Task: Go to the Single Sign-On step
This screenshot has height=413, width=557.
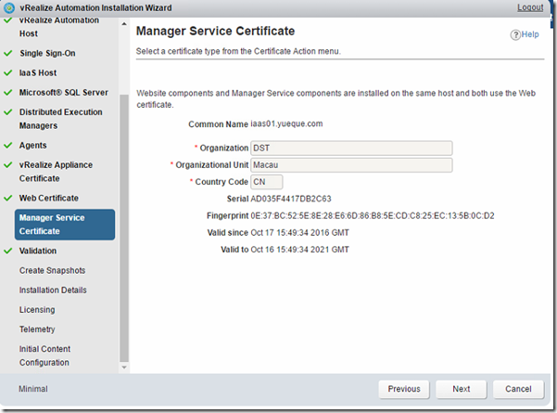Action: [47, 53]
